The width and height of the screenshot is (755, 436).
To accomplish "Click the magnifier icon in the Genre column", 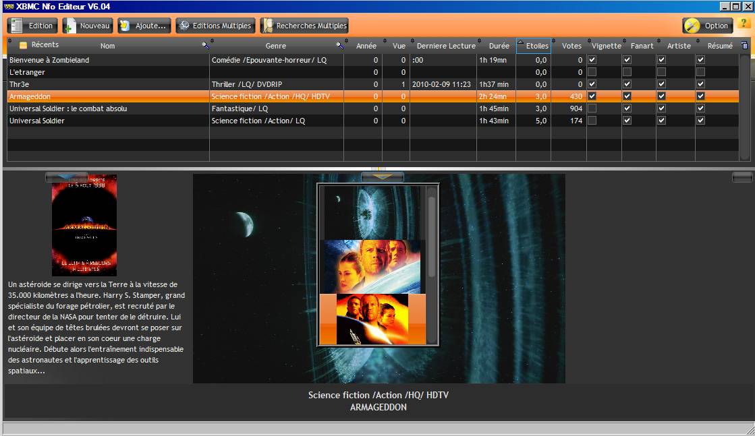I will [339, 45].
